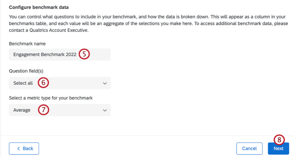Click the You can control what questions sentence
The height and width of the screenshot is (157, 294).
[69, 17]
